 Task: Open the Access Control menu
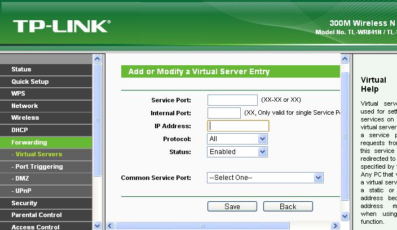pos(46,226)
